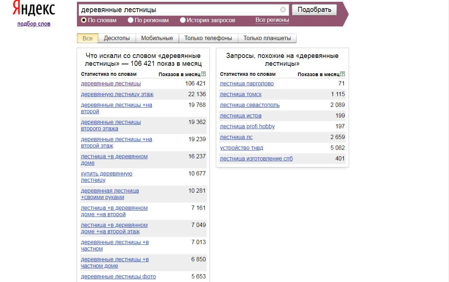The height and width of the screenshot is (282, 449).
Task: Switch to the Мобильные tab
Action: tap(157, 38)
